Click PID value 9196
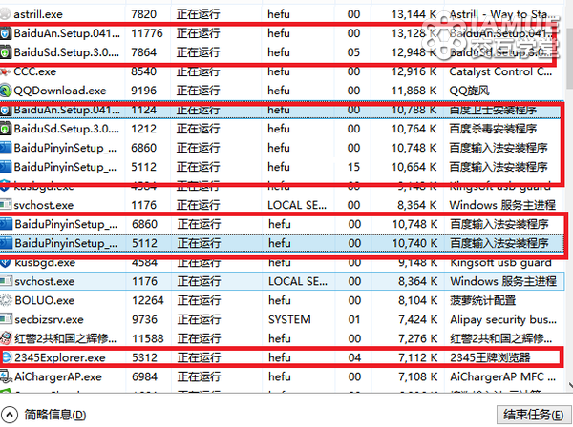573x427 pixels. (143, 91)
